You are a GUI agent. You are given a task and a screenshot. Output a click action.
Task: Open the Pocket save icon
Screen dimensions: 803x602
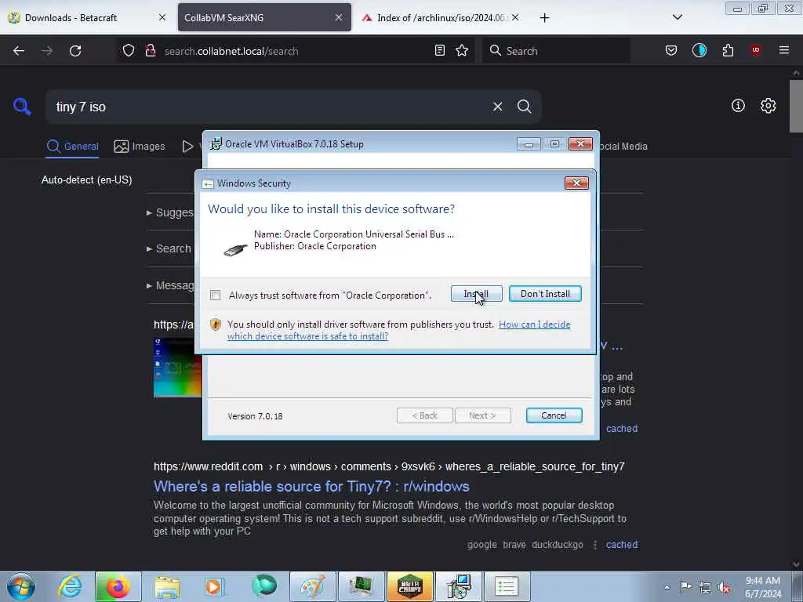click(671, 51)
